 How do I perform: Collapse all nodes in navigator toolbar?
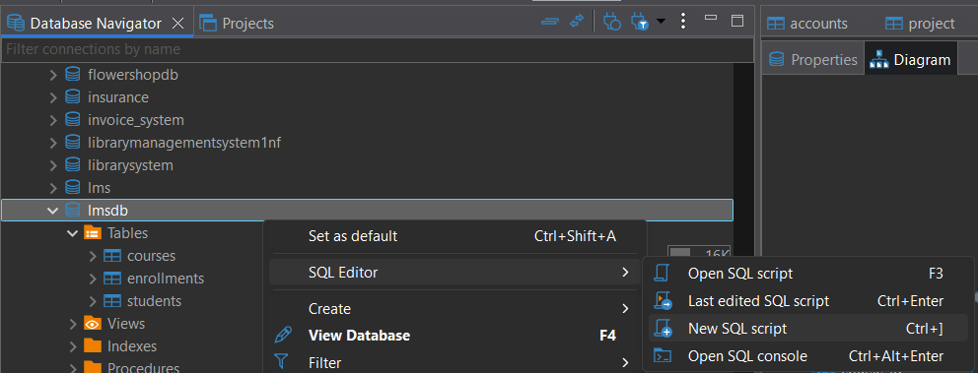pos(549,22)
